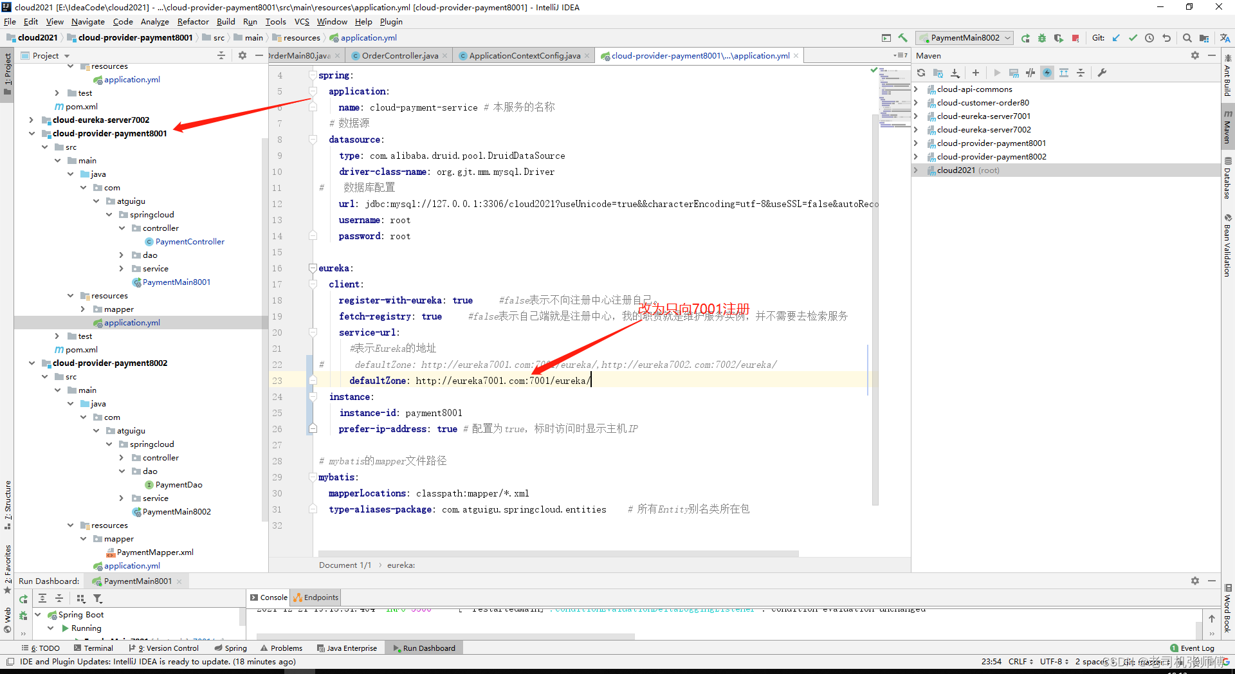
Task: Open Project Structure icon in main toolbar
Action: click(1204, 38)
